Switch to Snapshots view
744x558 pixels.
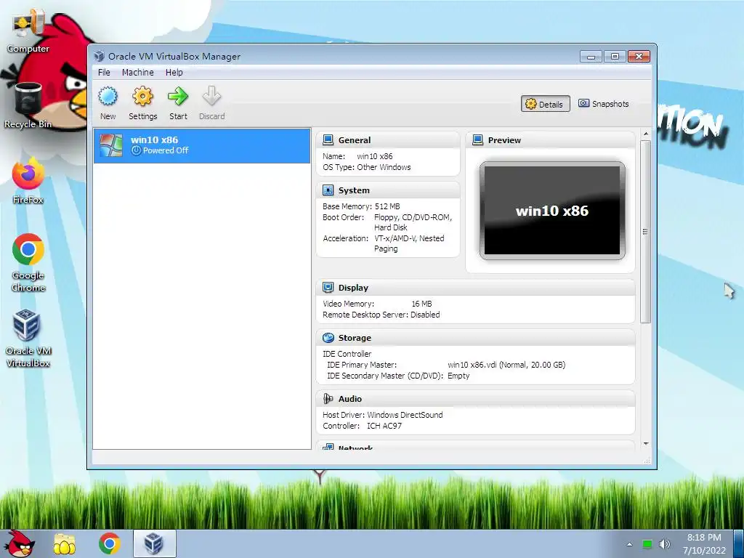pos(604,103)
